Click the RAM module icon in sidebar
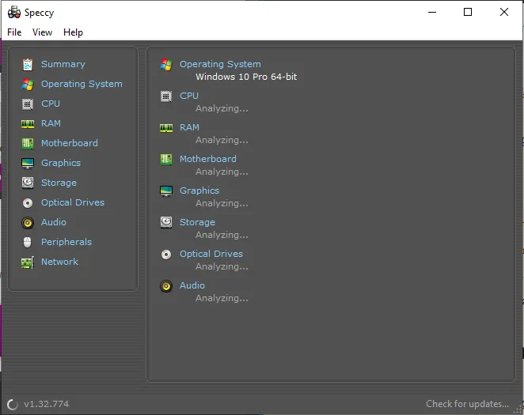524x415 pixels. tap(28, 124)
